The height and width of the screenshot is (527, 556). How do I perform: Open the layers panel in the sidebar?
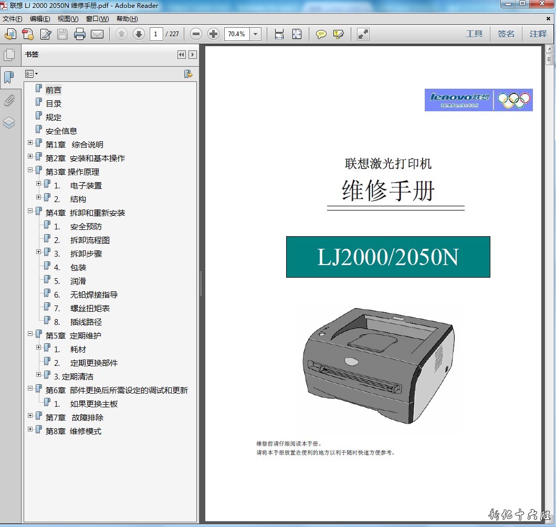click(x=9, y=123)
